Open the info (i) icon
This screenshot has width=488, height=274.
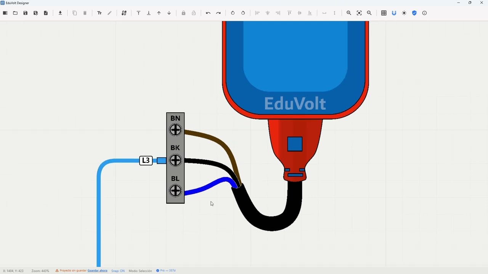point(424,13)
